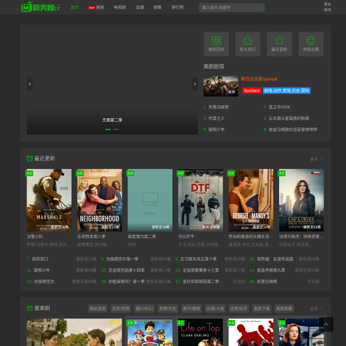Open the 排行榜 navigation item
The image size is (346, 346).
[178, 7]
